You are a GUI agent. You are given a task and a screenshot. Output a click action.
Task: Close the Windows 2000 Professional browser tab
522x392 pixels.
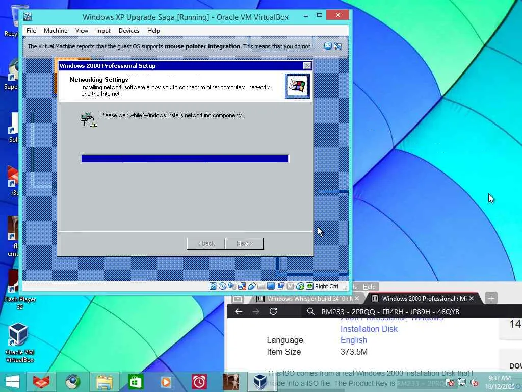pyautogui.click(x=472, y=298)
